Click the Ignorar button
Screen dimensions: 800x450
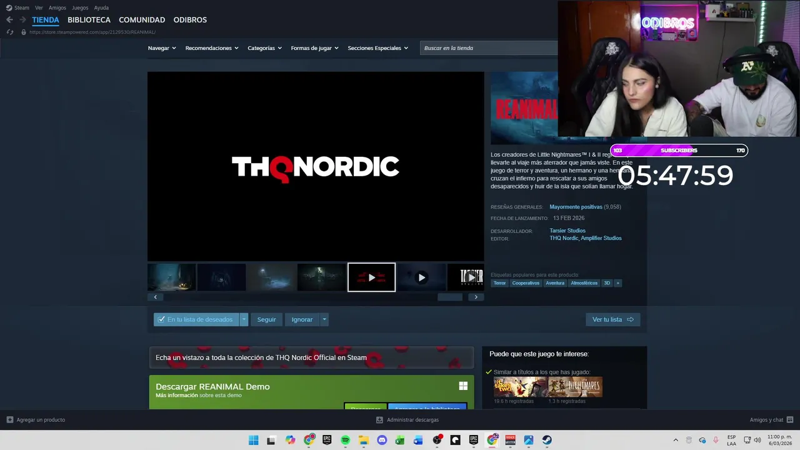coord(302,319)
